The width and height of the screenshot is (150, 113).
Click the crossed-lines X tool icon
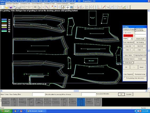click(x=43, y=7)
